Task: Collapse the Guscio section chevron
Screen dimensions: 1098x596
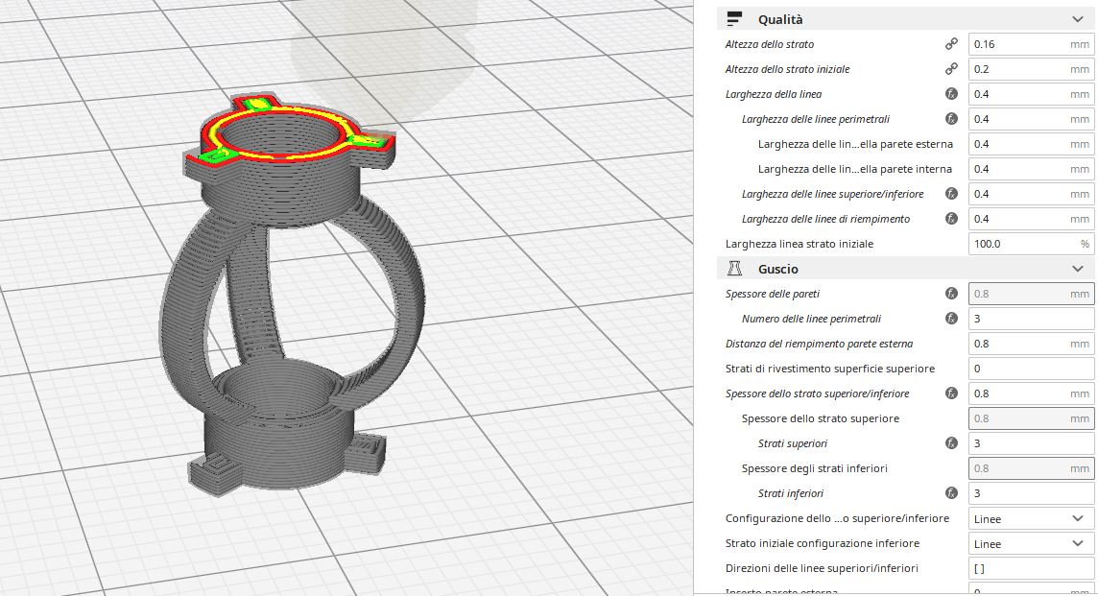Action: (x=1078, y=269)
